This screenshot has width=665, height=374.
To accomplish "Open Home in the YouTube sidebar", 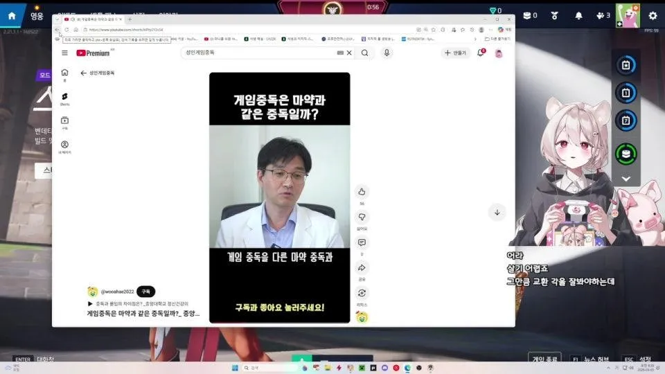I will [64, 75].
